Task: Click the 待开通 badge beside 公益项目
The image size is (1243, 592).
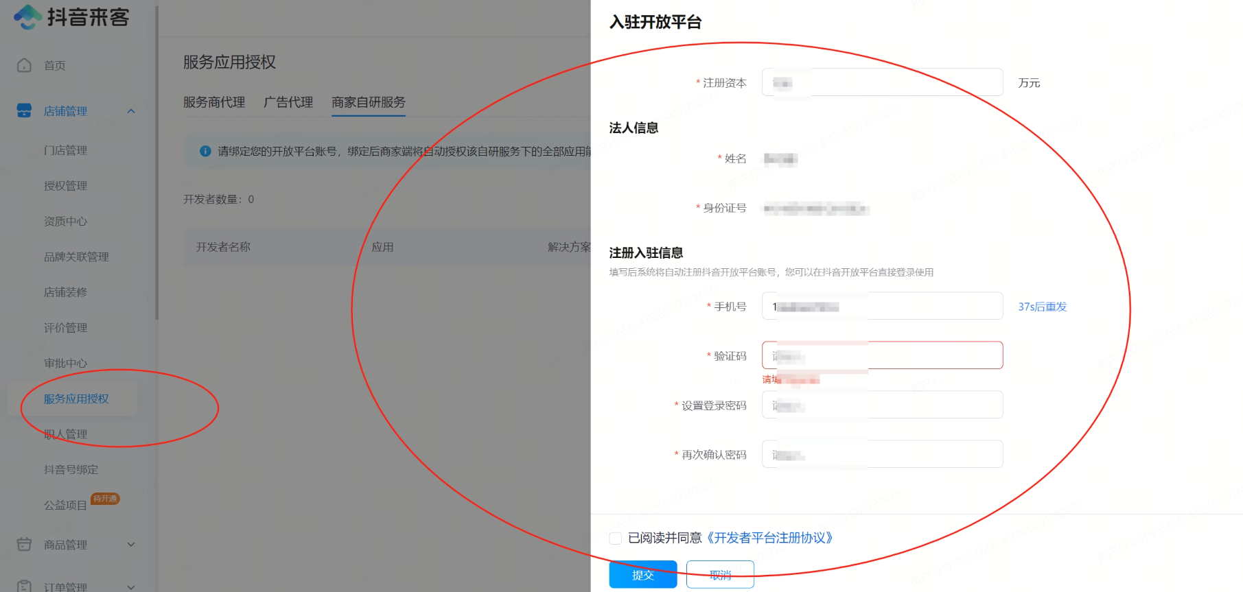Action: point(106,499)
